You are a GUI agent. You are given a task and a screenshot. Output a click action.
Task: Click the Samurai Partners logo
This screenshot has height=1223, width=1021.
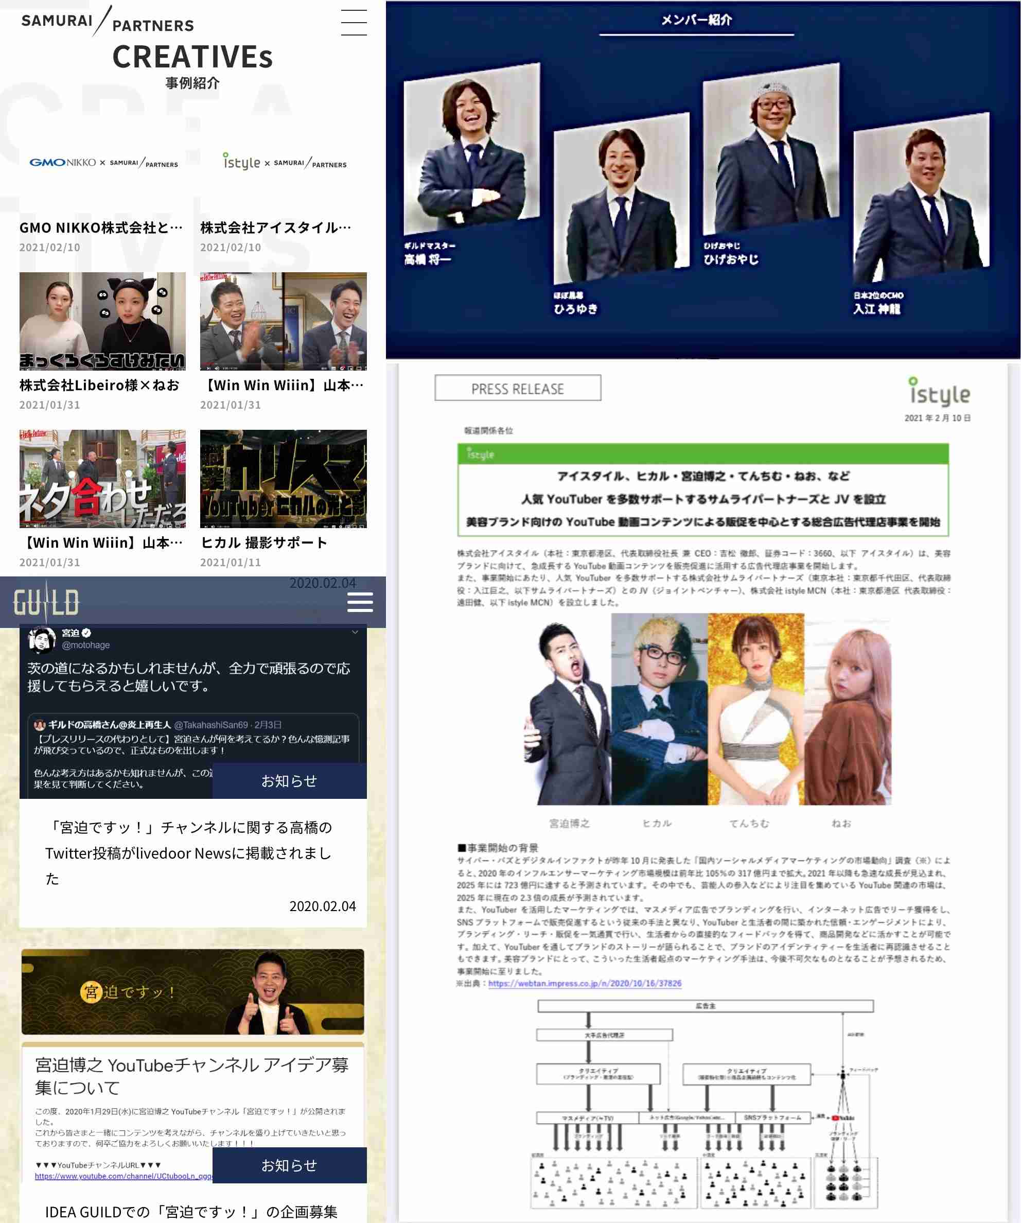point(108,21)
